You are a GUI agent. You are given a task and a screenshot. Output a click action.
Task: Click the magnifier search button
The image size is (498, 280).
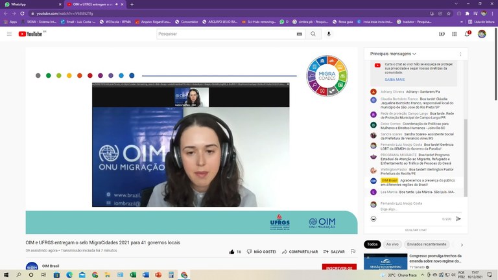(313, 34)
